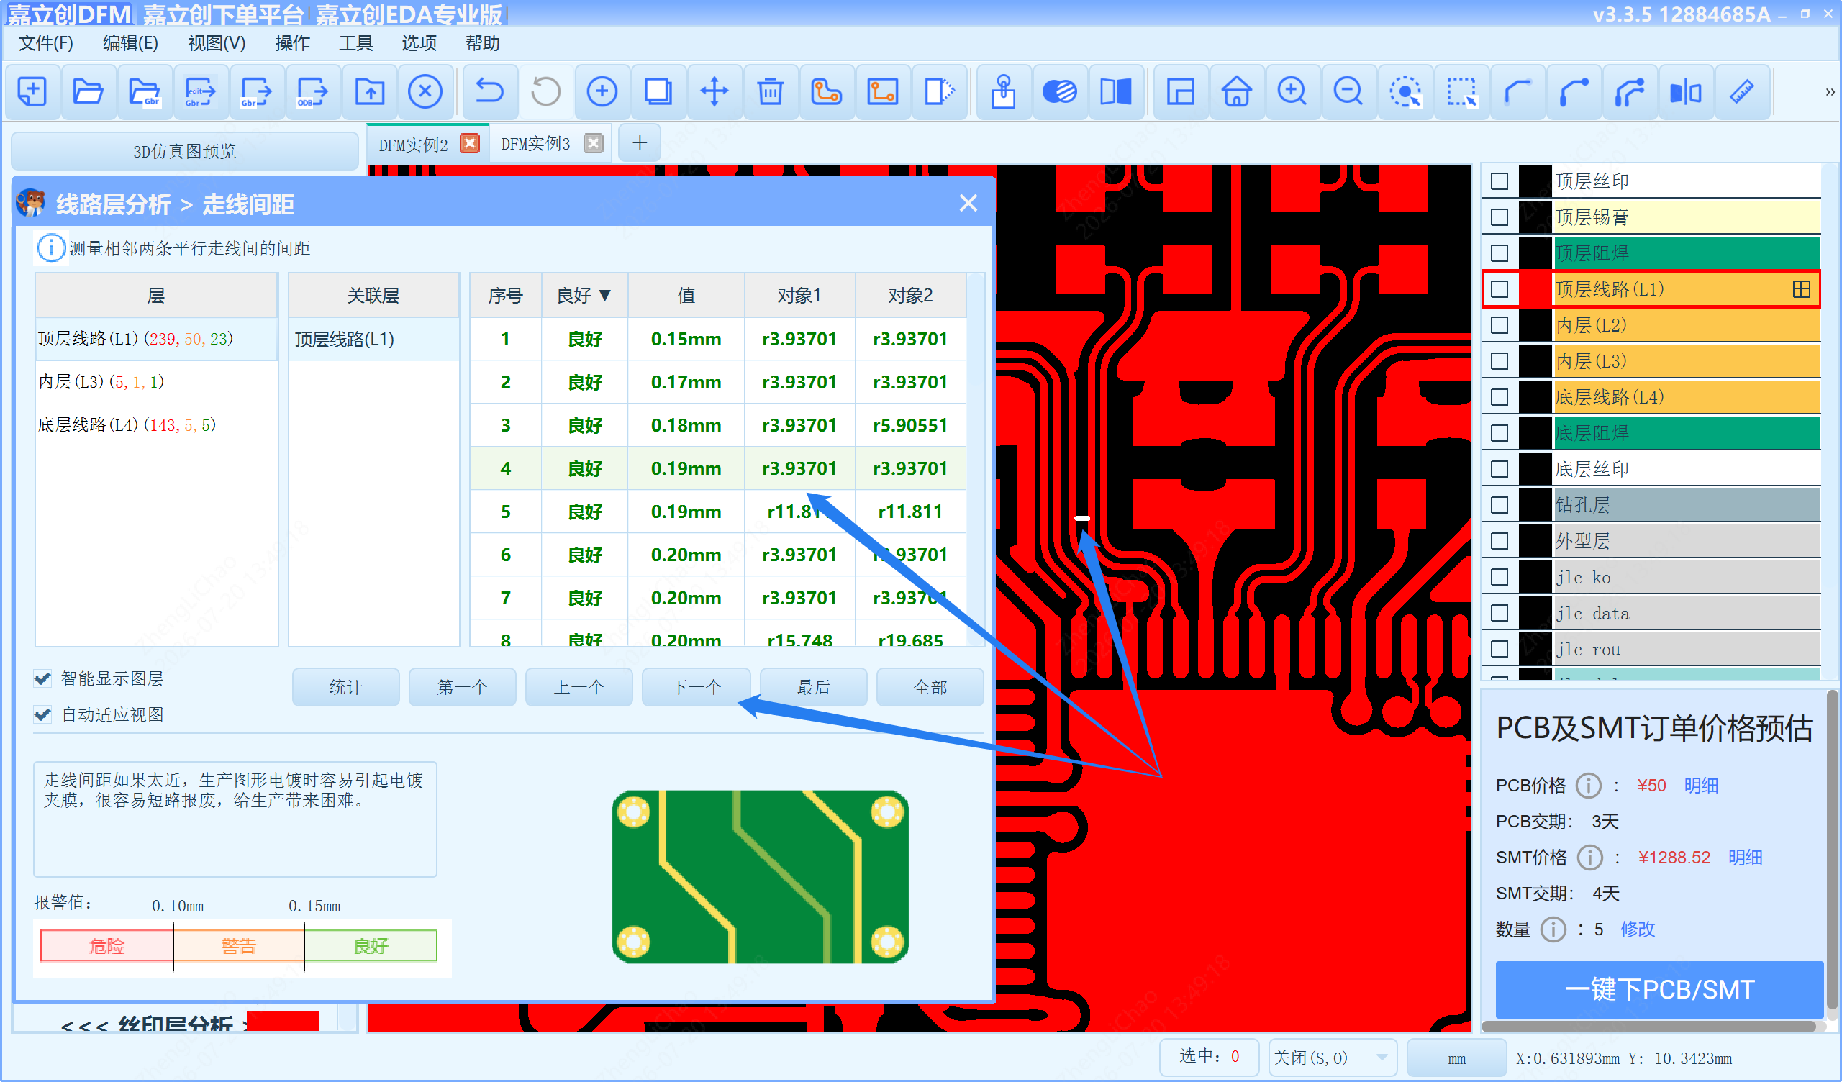
Task: Close the DFM实例2 tab
Action: pyautogui.click(x=470, y=142)
